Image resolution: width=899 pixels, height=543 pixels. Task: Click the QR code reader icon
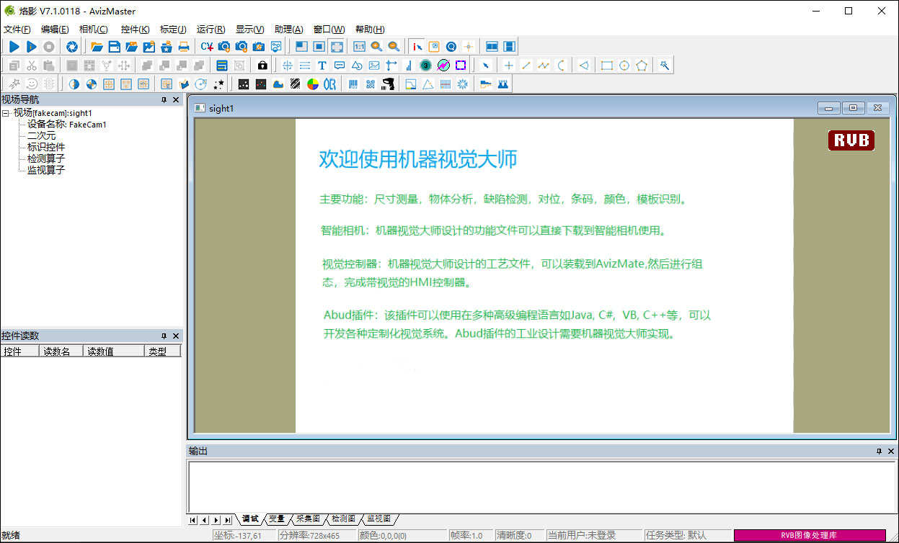pyautogui.click(x=371, y=84)
